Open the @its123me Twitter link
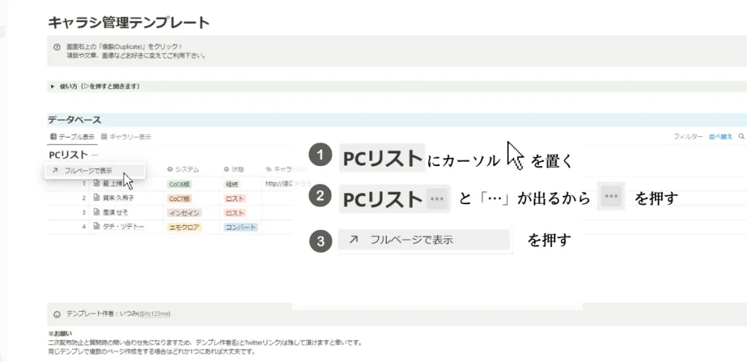747x362 pixels. [x=154, y=314]
